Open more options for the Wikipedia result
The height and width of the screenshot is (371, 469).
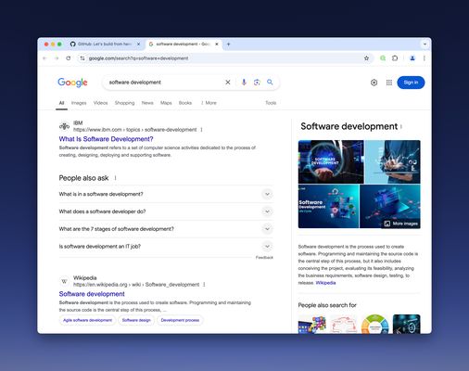point(204,285)
